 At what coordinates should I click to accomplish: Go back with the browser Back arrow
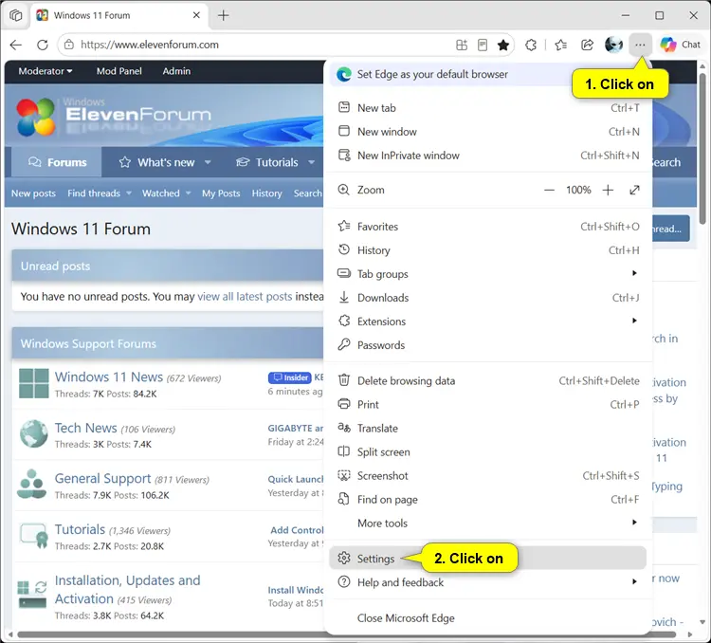(x=16, y=45)
